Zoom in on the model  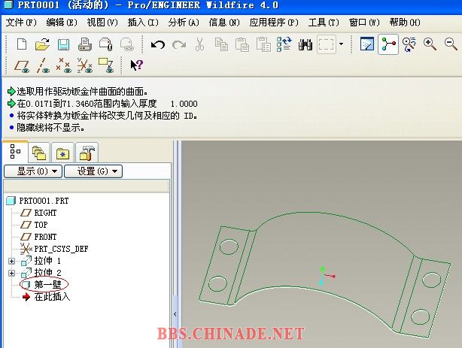coord(430,44)
